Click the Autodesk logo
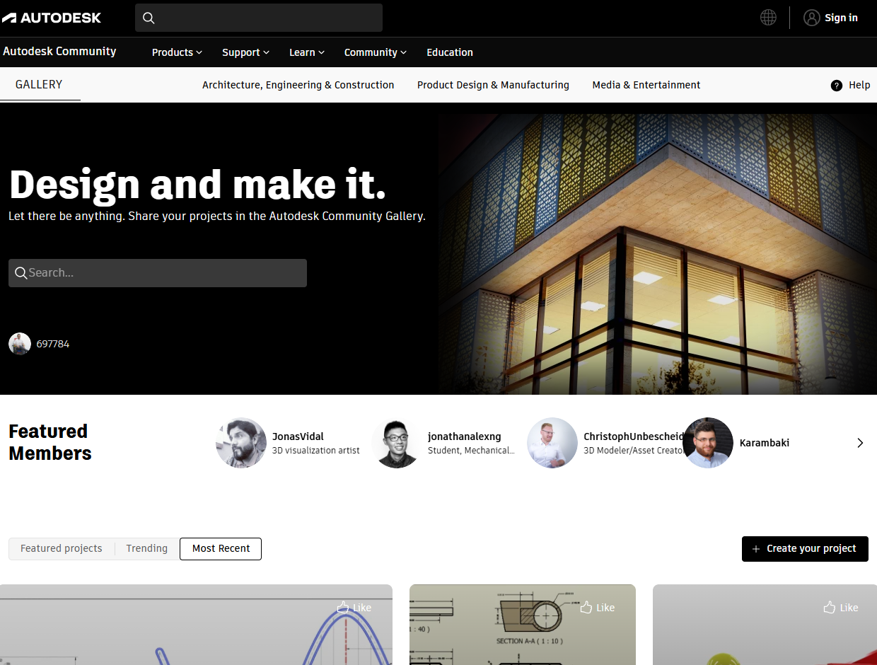 [52, 17]
